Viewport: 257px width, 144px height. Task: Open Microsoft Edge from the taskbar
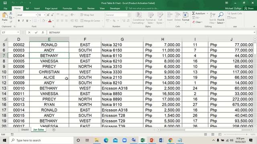(106, 140)
